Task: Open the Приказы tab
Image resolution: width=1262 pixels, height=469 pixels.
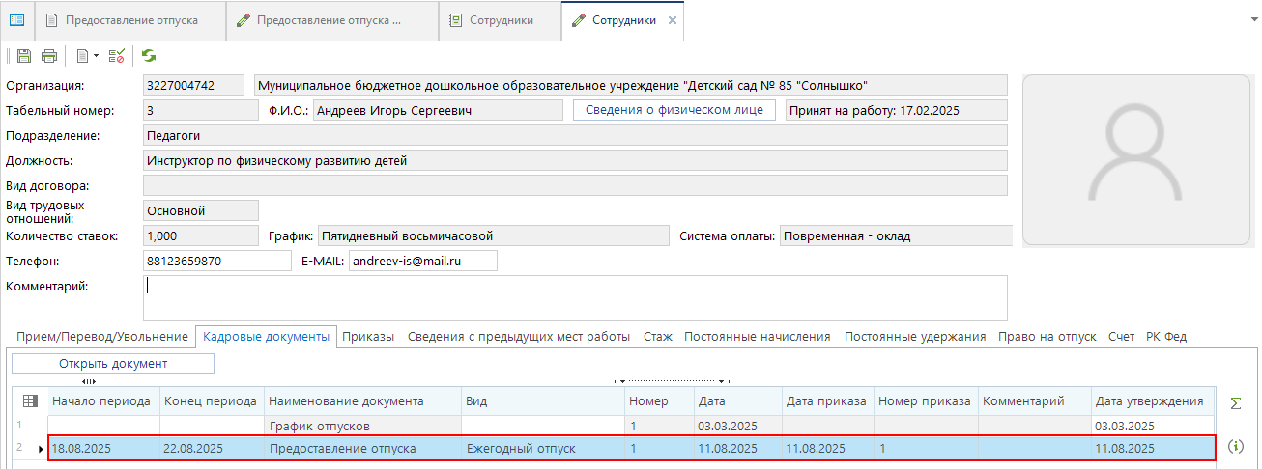Action: (368, 337)
